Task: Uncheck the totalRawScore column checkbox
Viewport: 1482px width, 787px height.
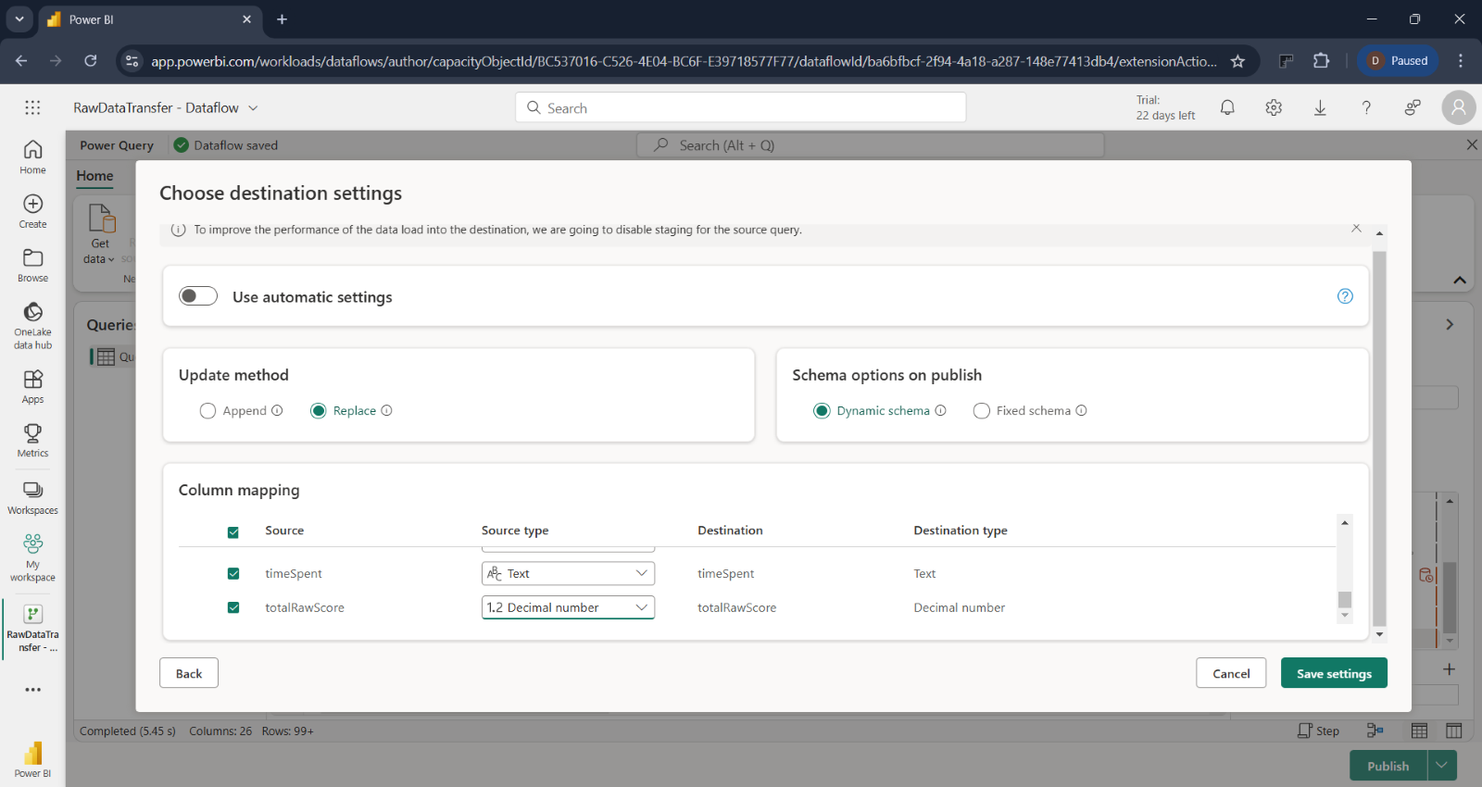Action: pos(233,607)
